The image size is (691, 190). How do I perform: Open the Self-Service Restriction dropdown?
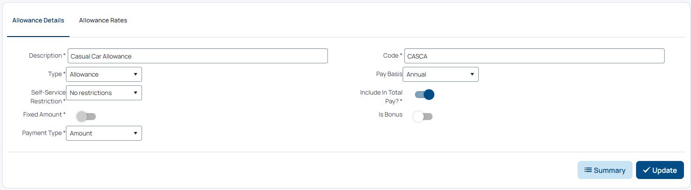pyautogui.click(x=104, y=93)
